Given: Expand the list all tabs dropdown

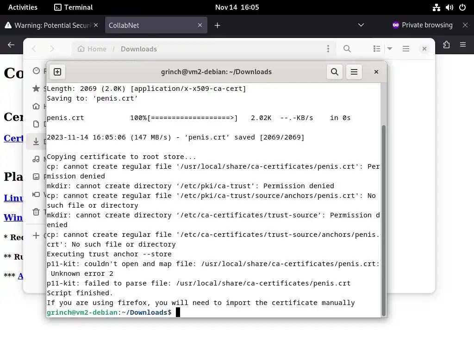Looking at the screenshot, I should tap(361, 25).
